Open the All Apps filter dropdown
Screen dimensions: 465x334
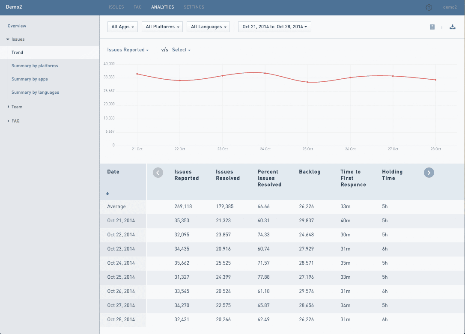(x=122, y=27)
